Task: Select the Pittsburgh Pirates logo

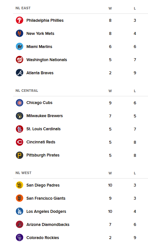Action: 20,155
